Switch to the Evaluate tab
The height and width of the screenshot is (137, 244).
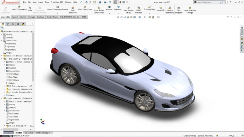[41, 17]
